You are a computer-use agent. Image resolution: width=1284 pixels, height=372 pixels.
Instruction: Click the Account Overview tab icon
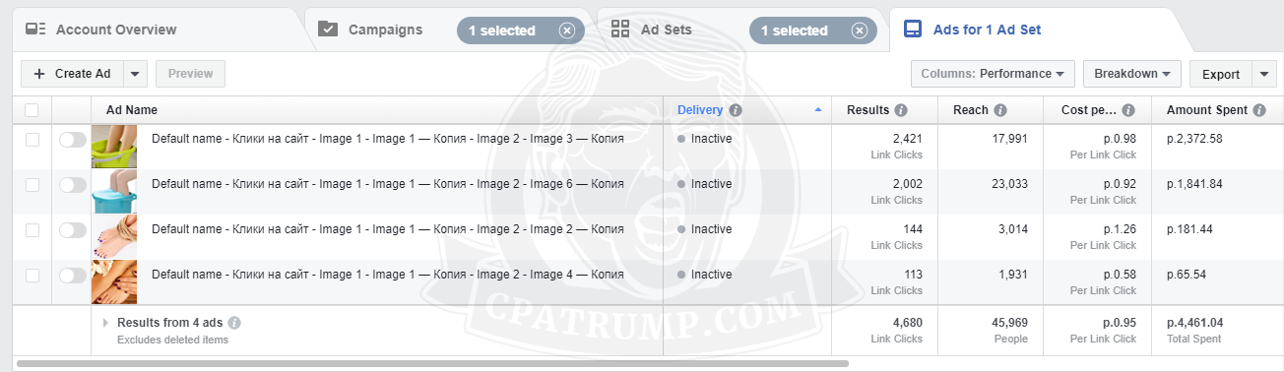[x=35, y=30]
